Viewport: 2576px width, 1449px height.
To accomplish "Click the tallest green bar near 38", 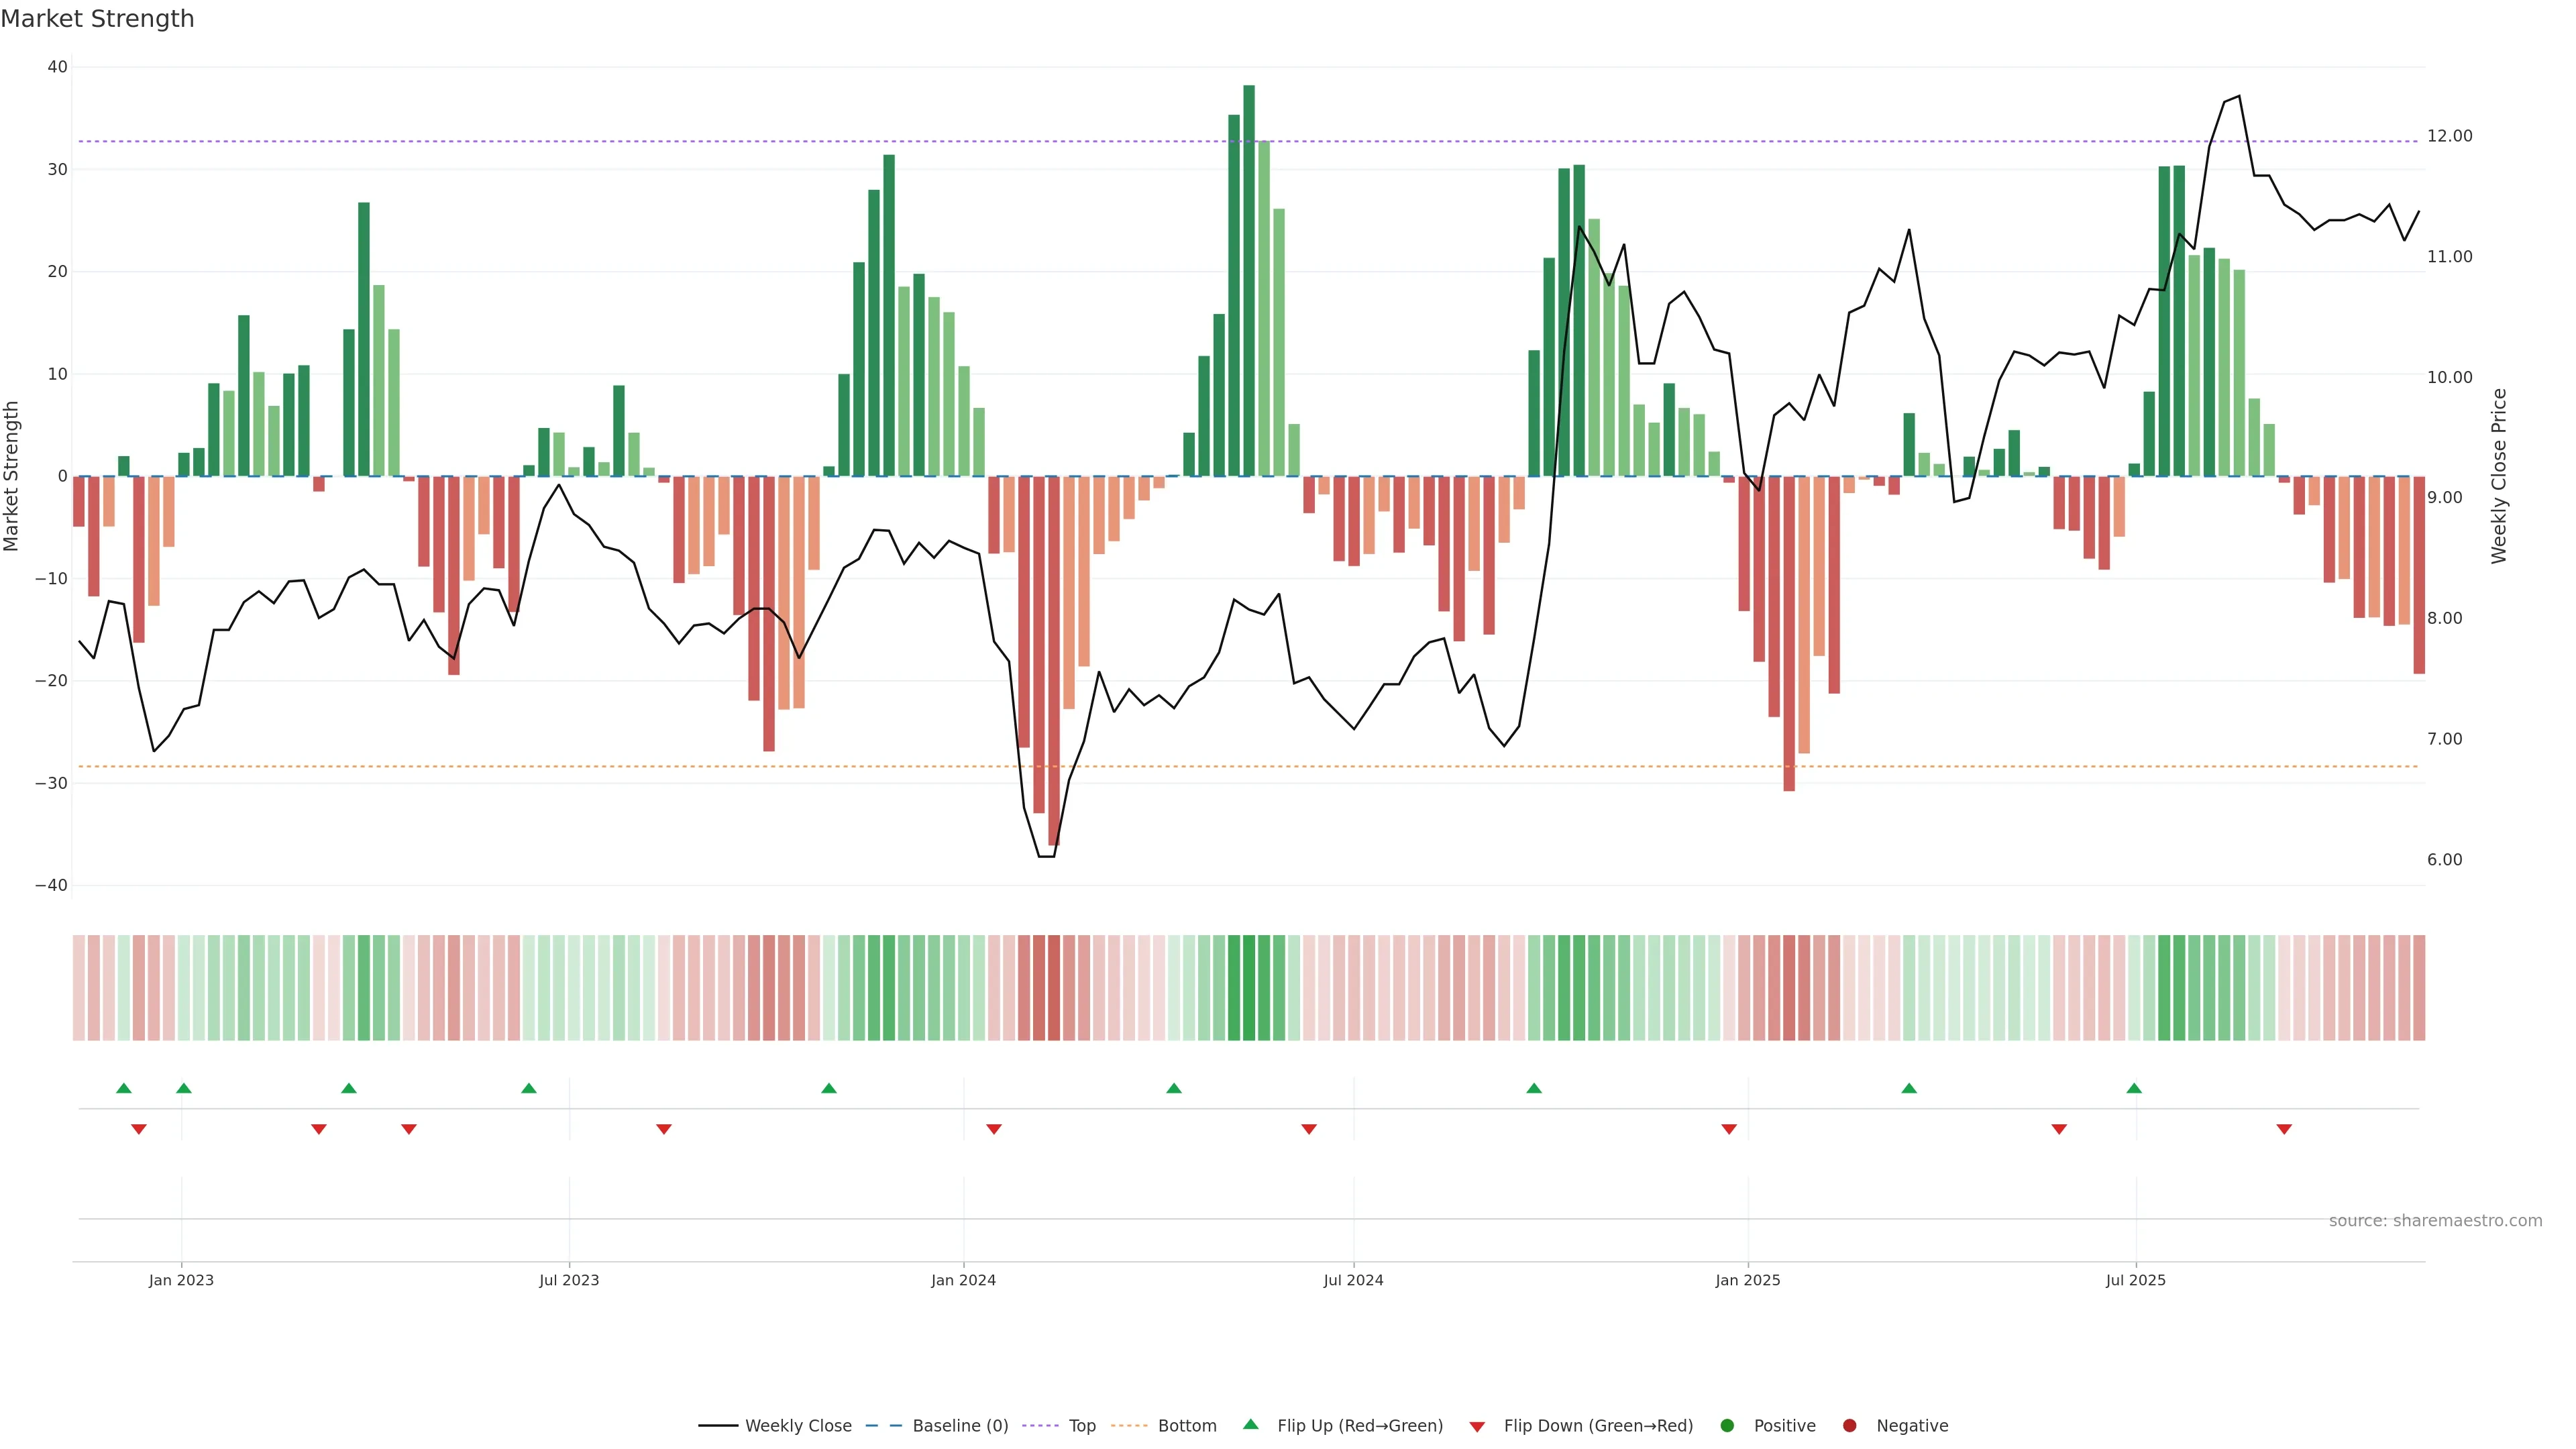I will (x=1249, y=280).
